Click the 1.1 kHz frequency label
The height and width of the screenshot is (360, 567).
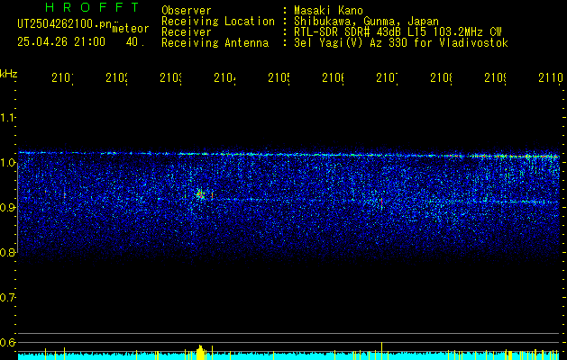(x=7, y=118)
